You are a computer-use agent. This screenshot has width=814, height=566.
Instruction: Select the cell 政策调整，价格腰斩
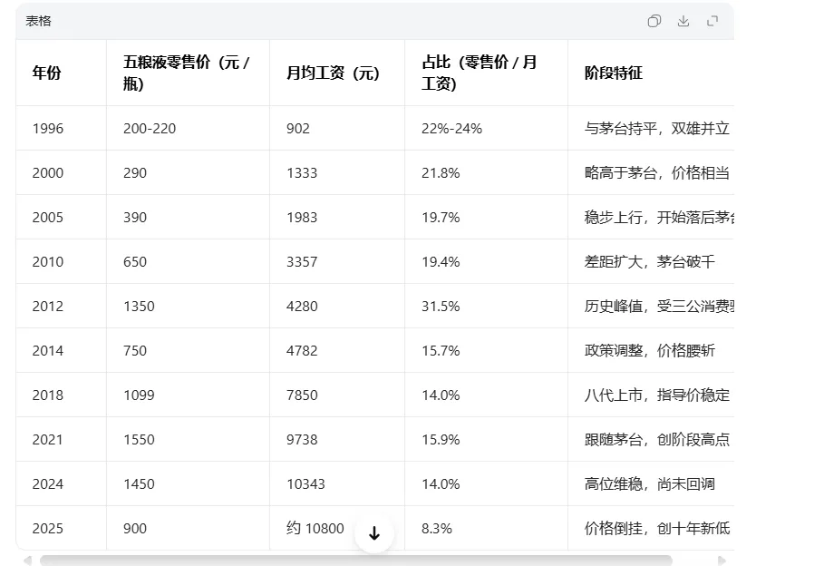tap(651, 350)
